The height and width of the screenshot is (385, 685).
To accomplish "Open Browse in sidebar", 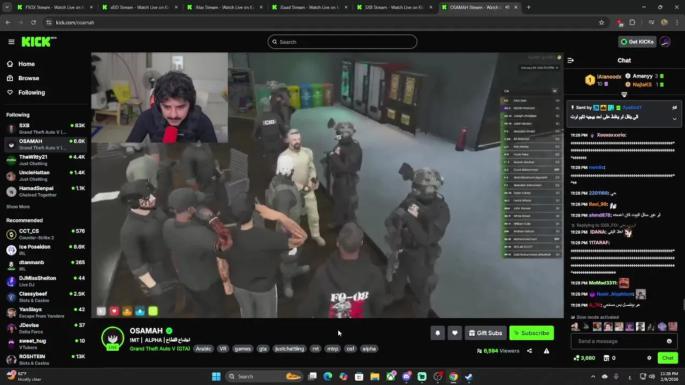I will [22, 78].
